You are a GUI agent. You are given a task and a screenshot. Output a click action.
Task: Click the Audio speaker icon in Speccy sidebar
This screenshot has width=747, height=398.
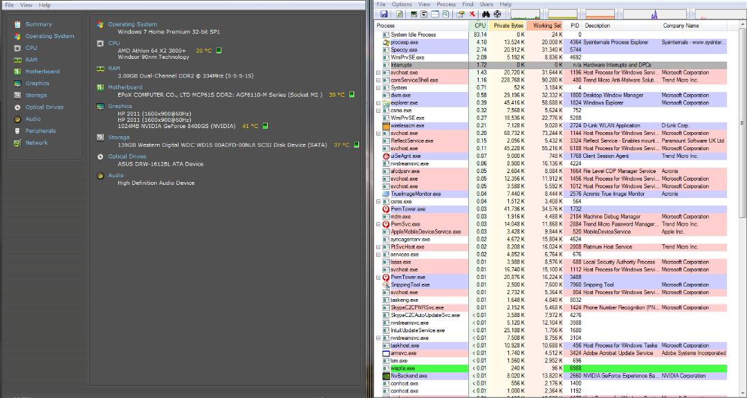point(17,119)
